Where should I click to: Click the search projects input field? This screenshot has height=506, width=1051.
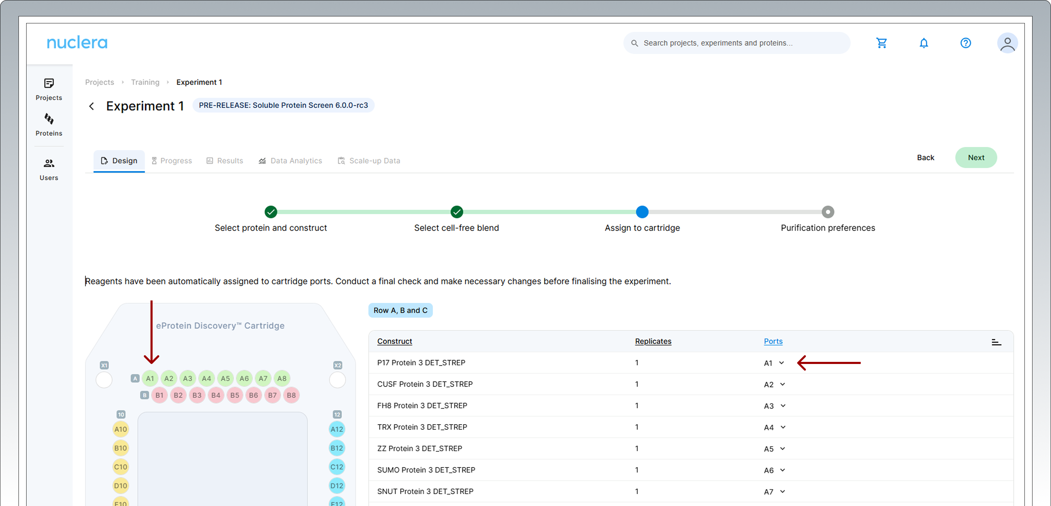tap(736, 43)
